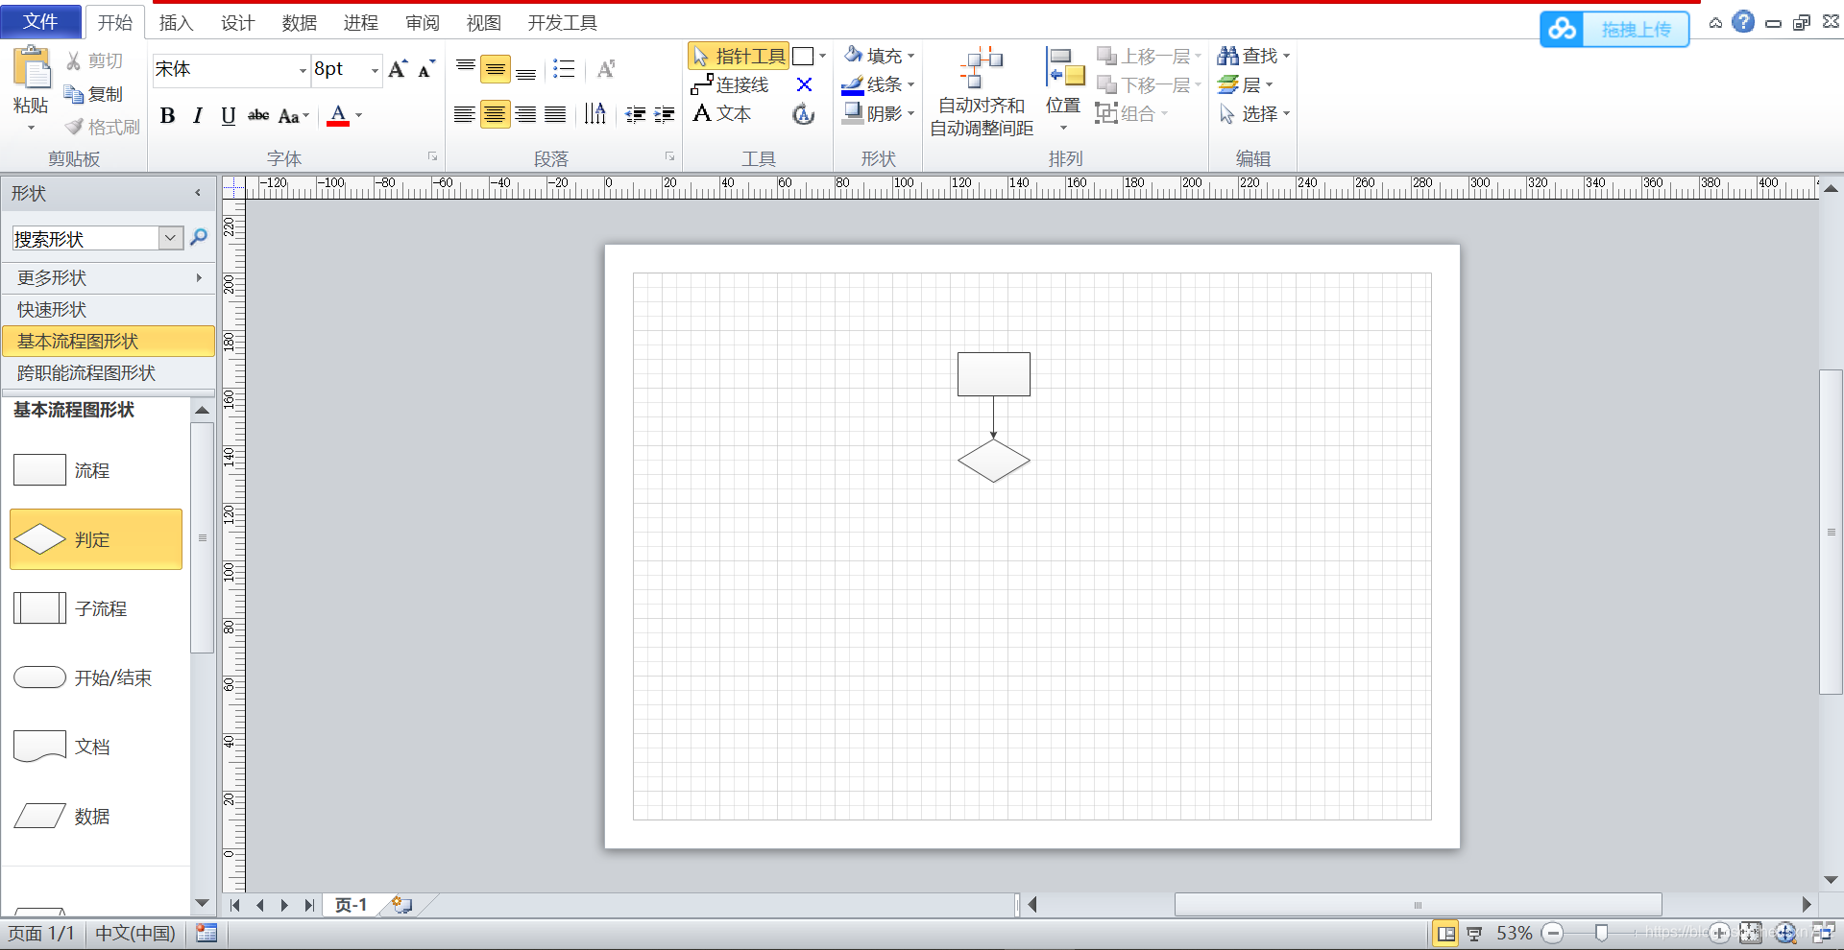Click the magnifier search icon in Shapes panel

pyautogui.click(x=199, y=237)
